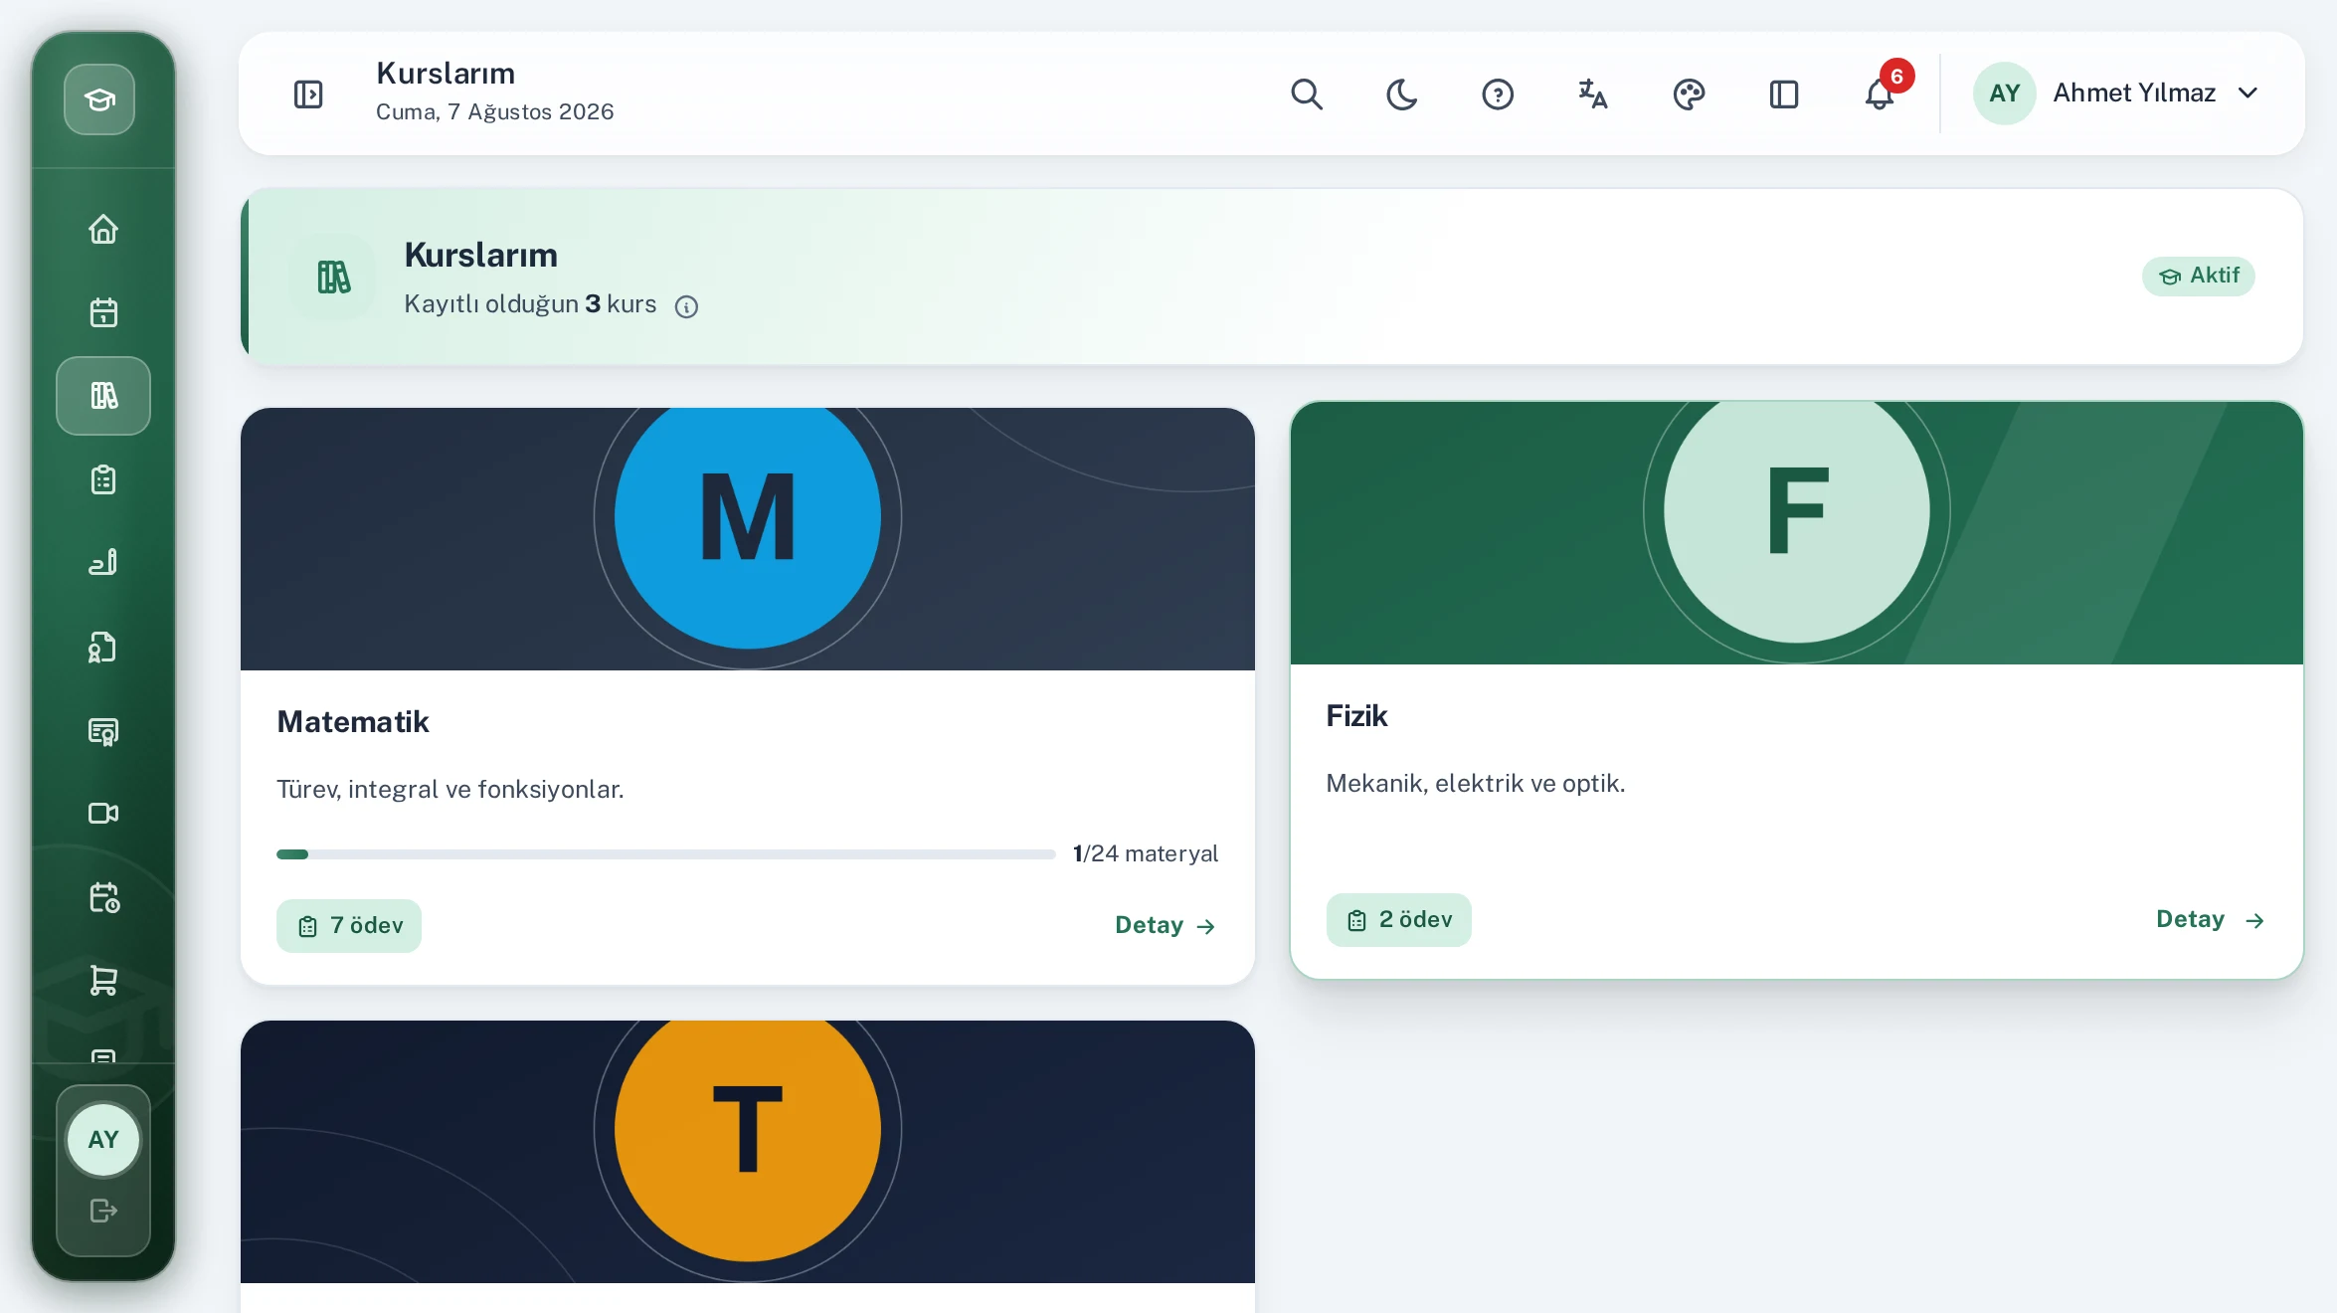This screenshot has height=1313, width=2337.
Task: Open the file-user icon in sidebar
Action: [x=103, y=647]
